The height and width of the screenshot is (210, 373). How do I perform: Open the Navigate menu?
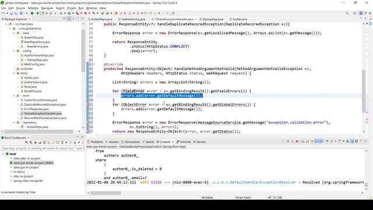(47, 8)
